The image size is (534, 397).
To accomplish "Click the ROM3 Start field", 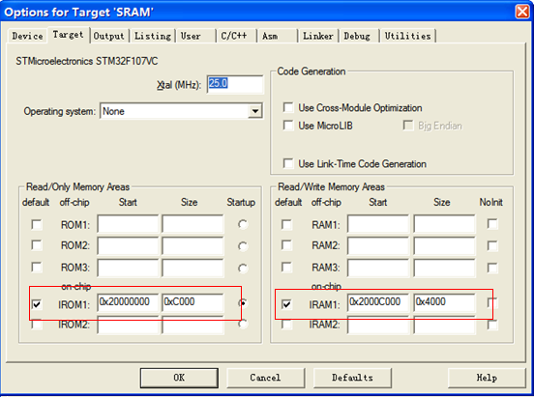I will [128, 268].
